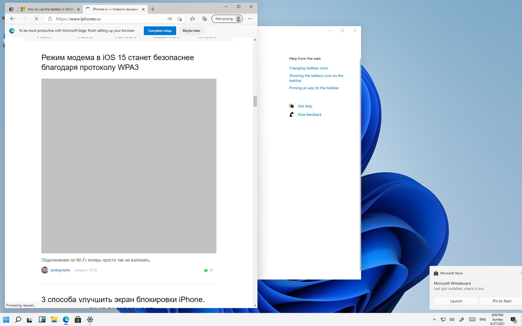522x326 pixels.
Task: Open the Edge Settings and more ellipsis
Action: (x=250, y=19)
